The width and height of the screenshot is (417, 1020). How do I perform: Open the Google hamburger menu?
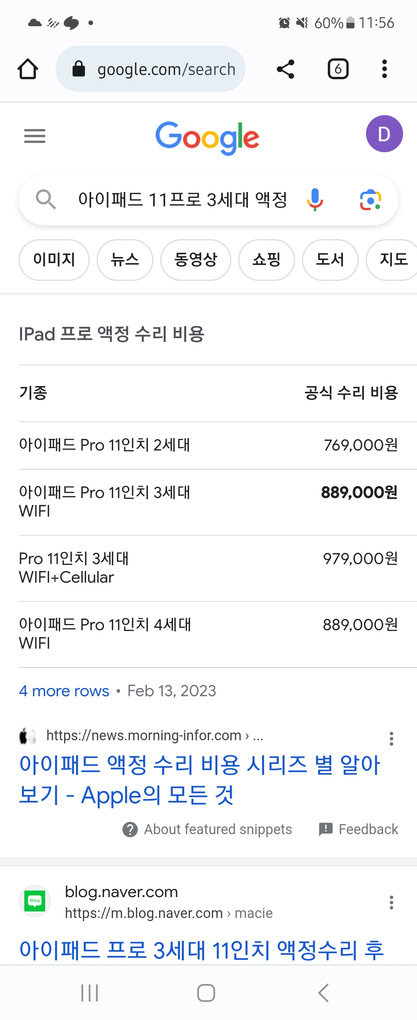pos(35,136)
